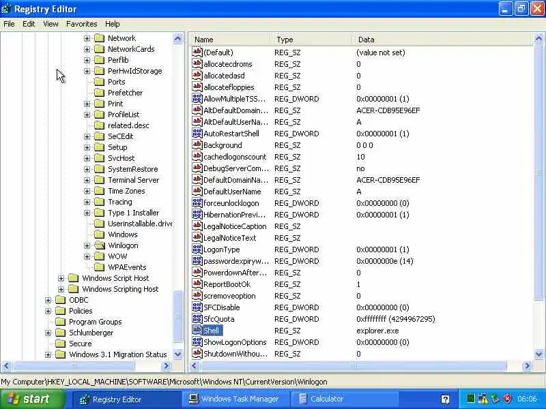Select the SystemRestore key

point(132,169)
